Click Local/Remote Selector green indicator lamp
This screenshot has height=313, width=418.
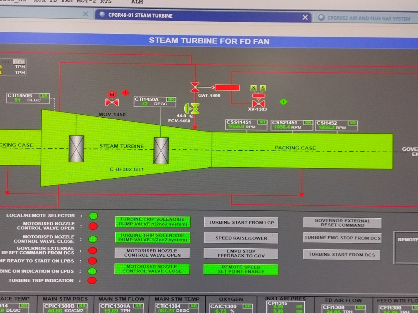[93, 216]
